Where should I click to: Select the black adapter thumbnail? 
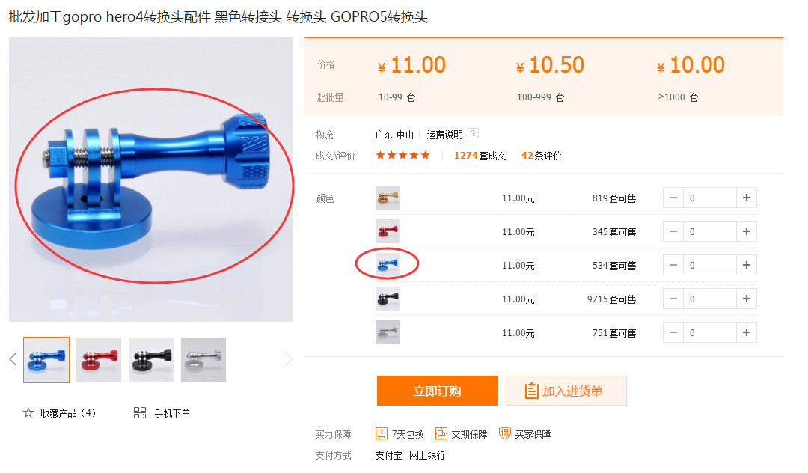coord(151,360)
